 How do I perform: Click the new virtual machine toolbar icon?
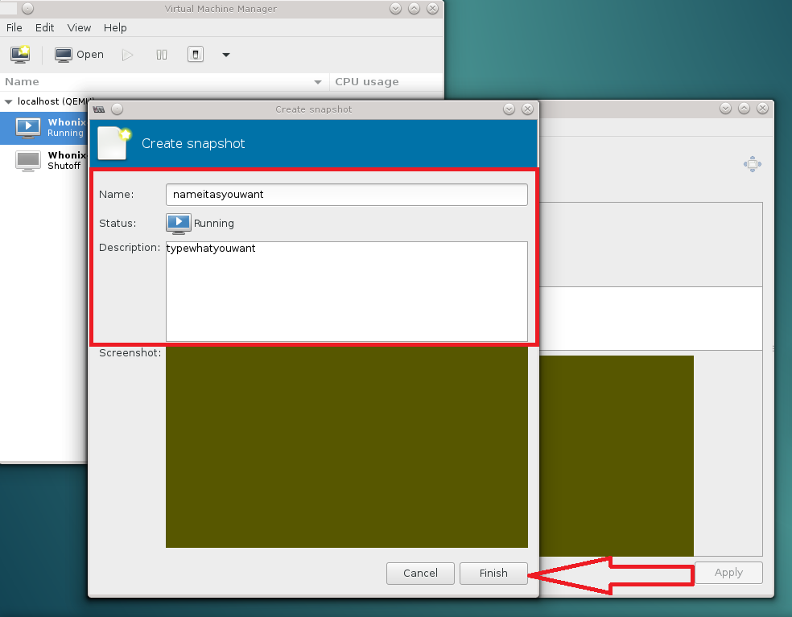(20, 55)
